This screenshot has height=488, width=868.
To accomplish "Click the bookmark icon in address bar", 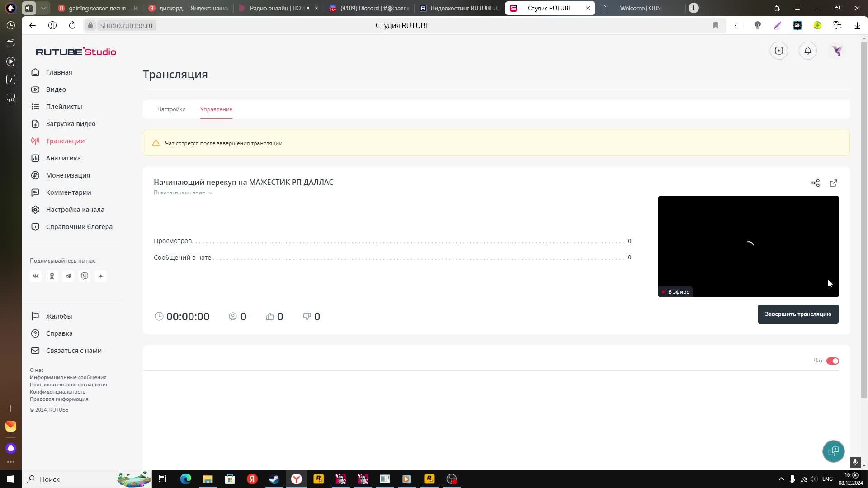I will click(x=716, y=25).
